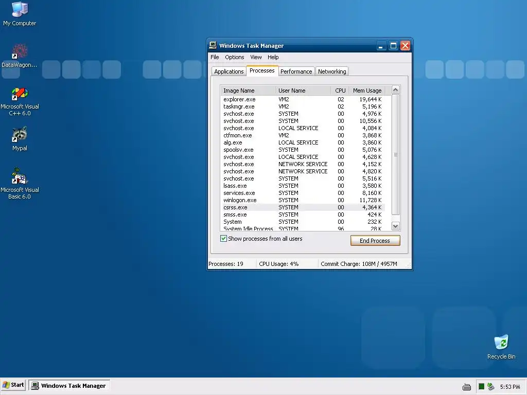Image resolution: width=527 pixels, height=395 pixels.
Task: Click the keyboard icon in the system tray
Action: pyautogui.click(x=466, y=387)
